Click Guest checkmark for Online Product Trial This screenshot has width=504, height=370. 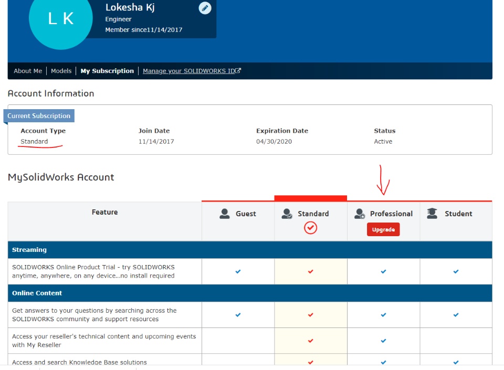tap(238, 271)
